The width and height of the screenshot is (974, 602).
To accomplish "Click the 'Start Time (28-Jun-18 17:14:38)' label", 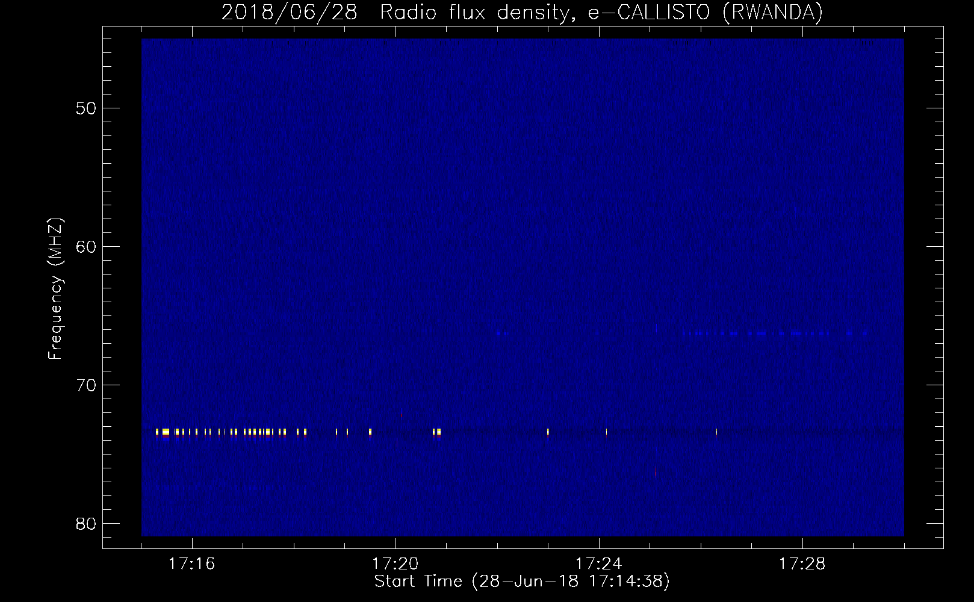I will click(522, 582).
